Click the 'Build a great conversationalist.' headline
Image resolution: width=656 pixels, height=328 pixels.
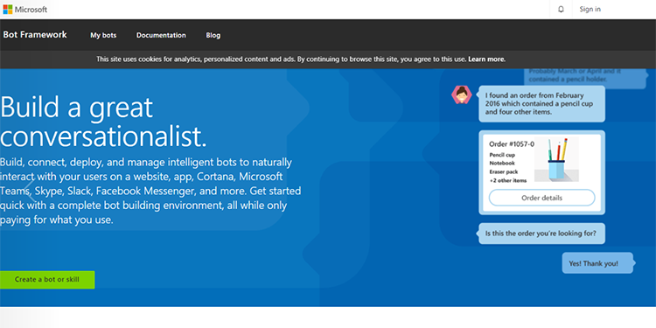[x=103, y=122]
